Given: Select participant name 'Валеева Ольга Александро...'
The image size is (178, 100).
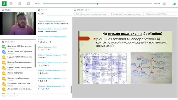Looking at the screenshot, I should click(20, 62).
